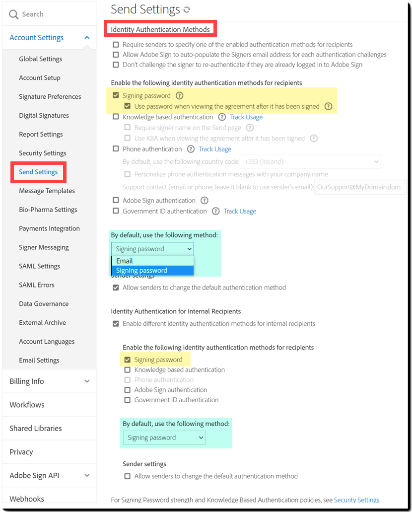Screen dimensions: 412x512
Task: Collapse the Account Settings section
Action: [87, 38]
